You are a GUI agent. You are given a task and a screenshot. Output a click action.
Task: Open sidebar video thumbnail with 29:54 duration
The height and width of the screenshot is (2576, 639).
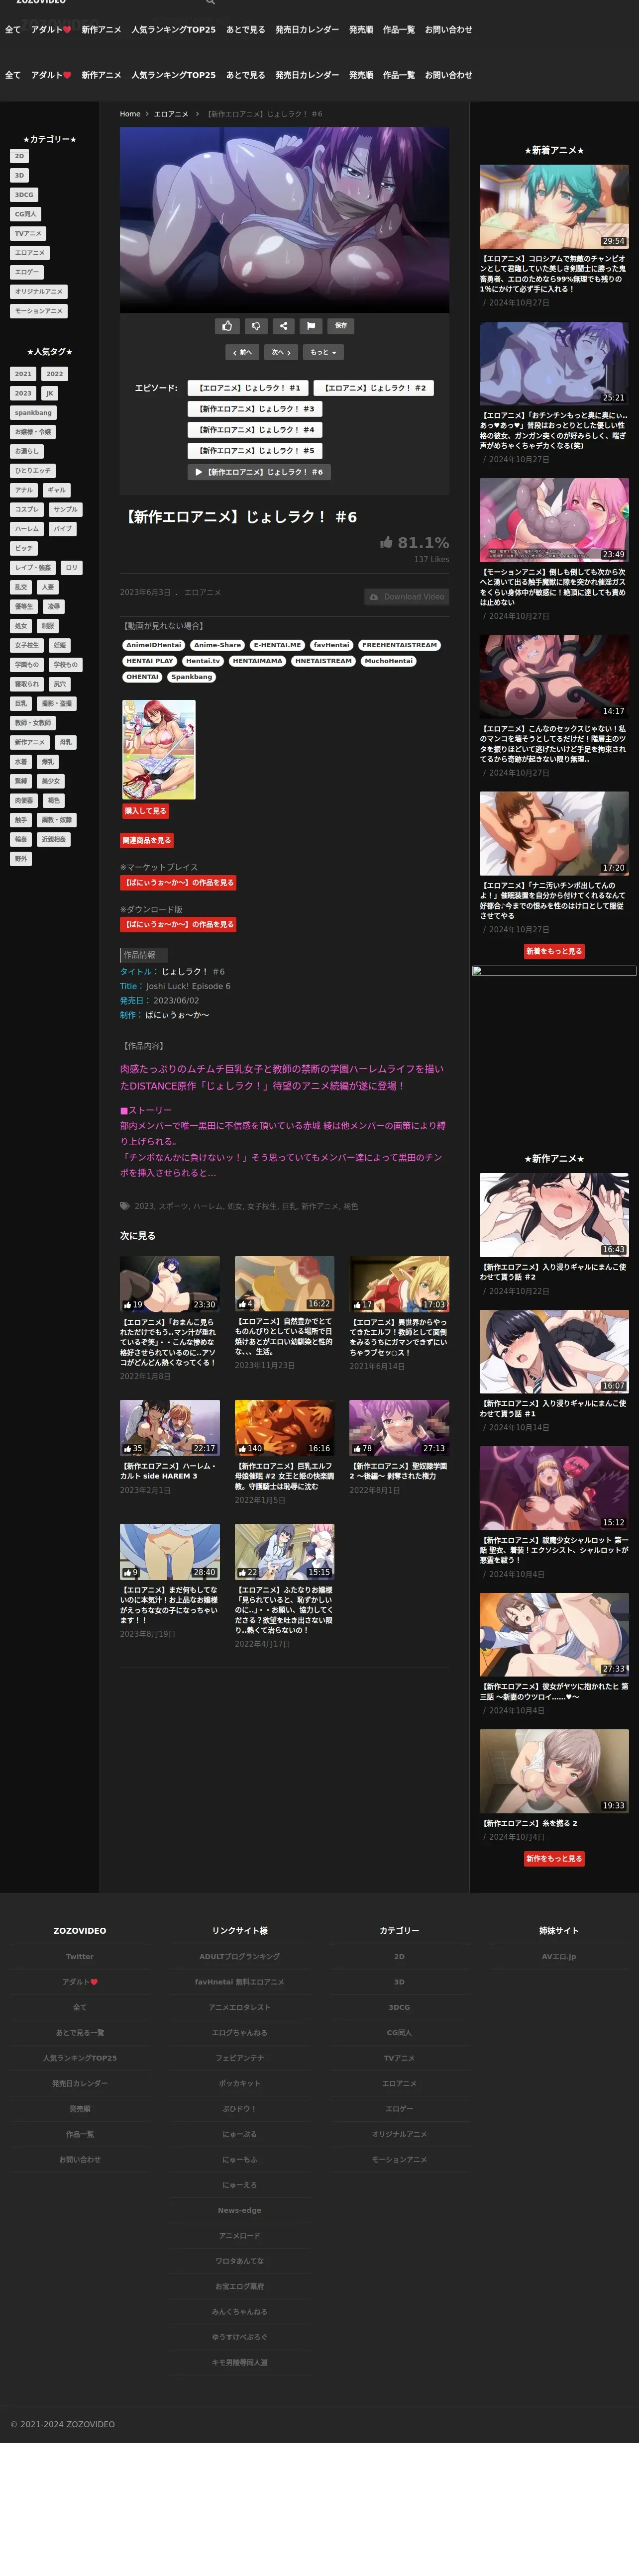click(x=554, y=207)
